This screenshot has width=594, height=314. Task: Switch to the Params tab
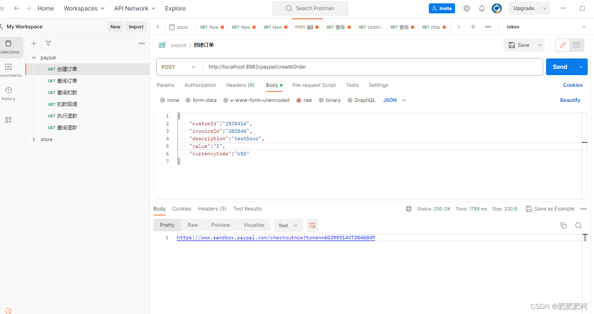tap(166, 85)
